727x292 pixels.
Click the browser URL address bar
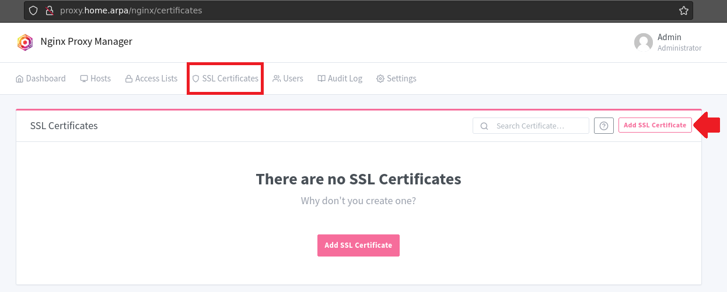(358, 10)
